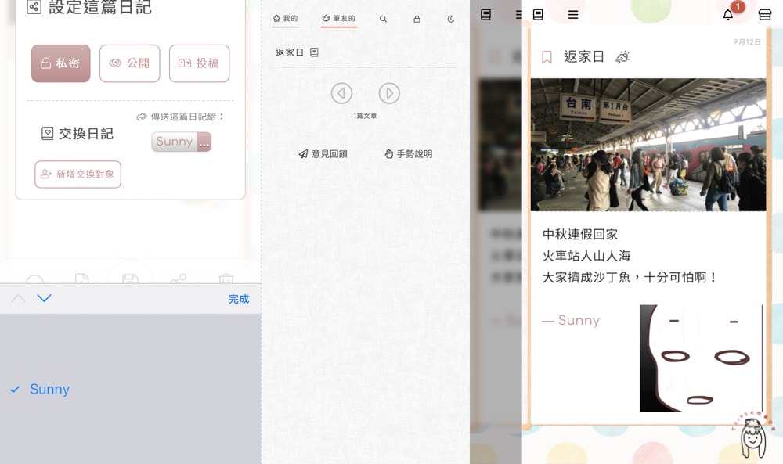Open notifications via the bell icon

(728, 14)
